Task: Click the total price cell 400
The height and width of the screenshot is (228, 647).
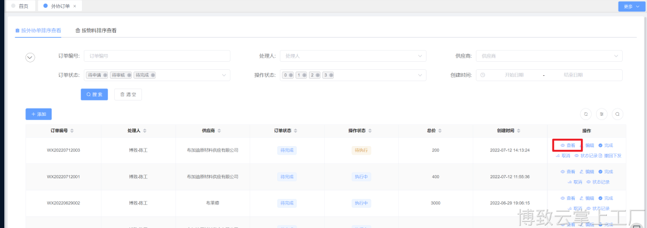Action: pyautogui.click(x=436, y=177)
